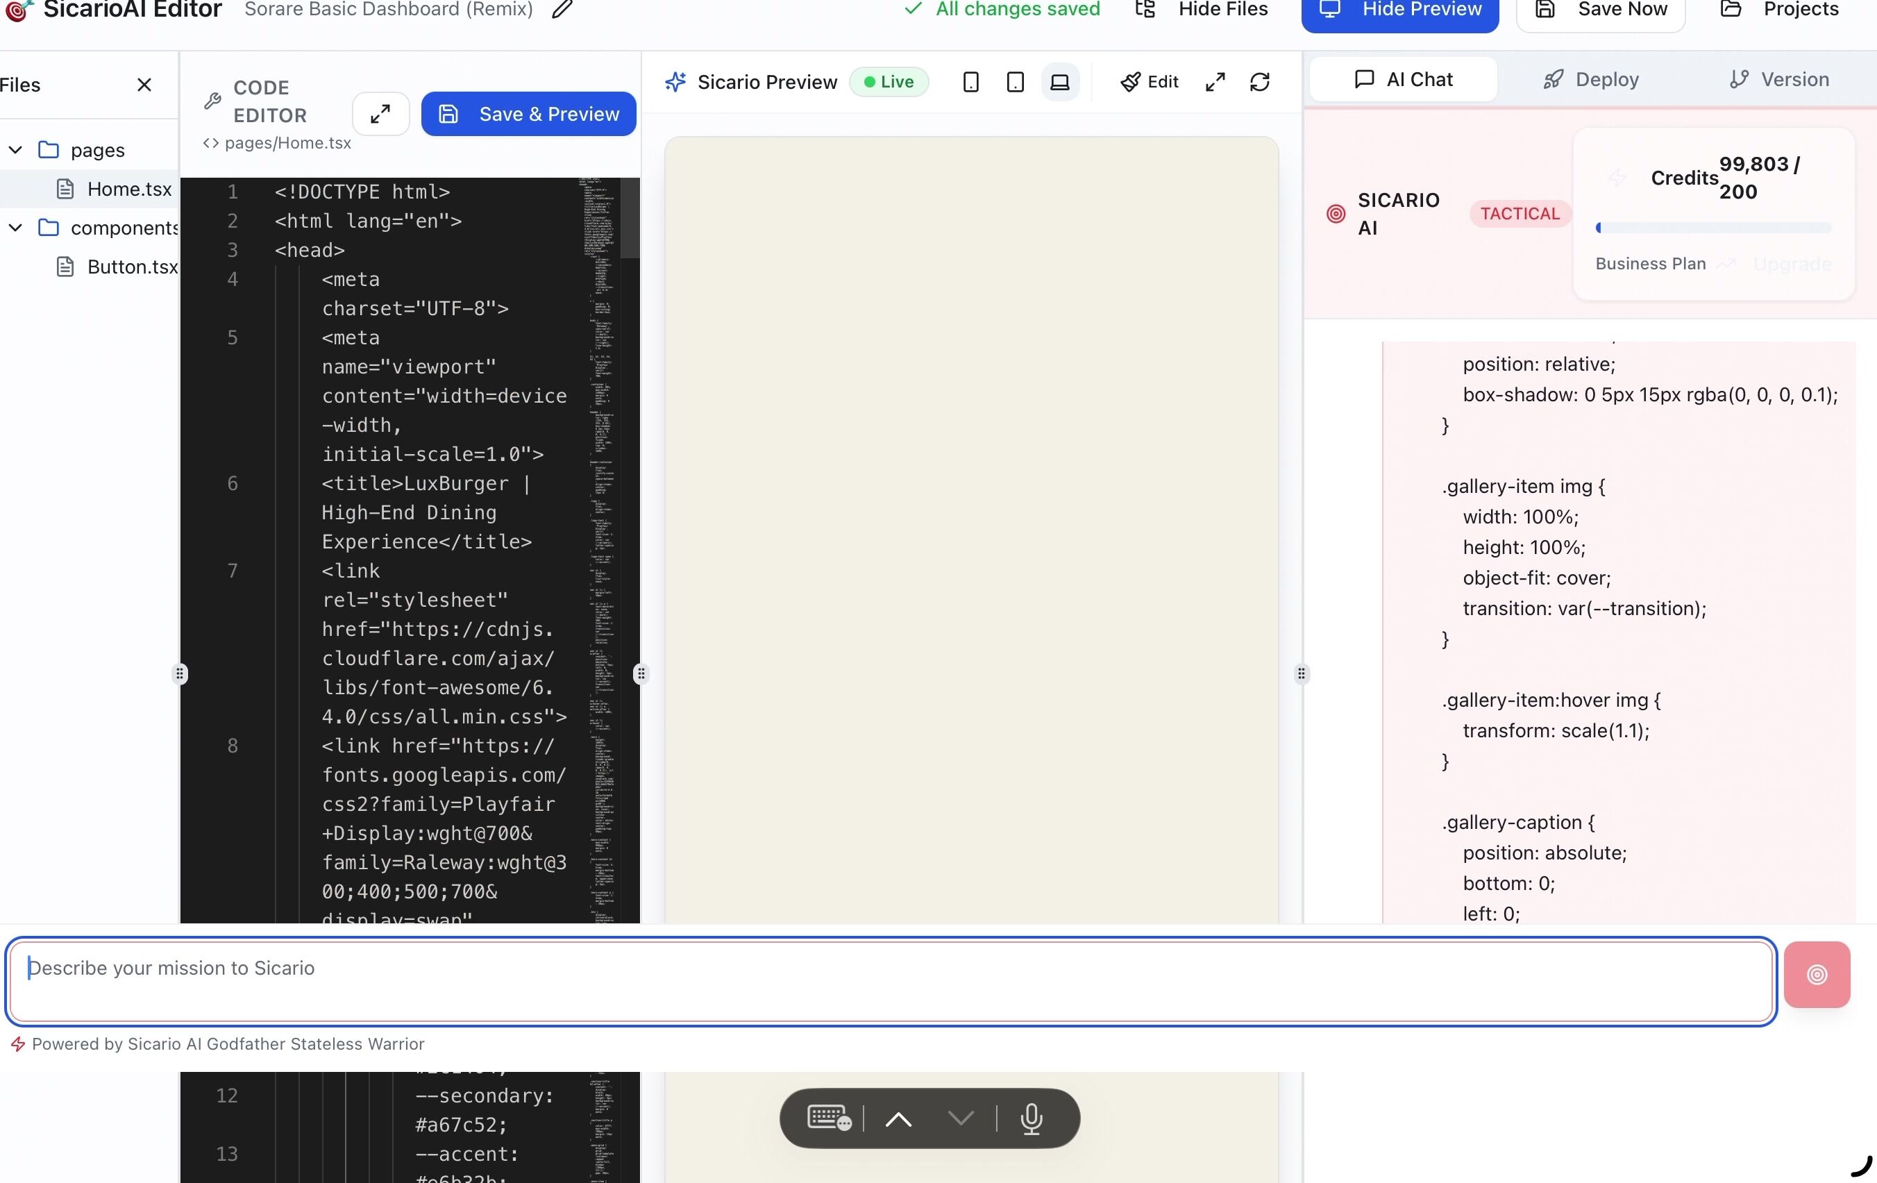This screenshot has height=1183, width=1877.
Task: Select the tablet preview size icon
Action: point(1015,82)
